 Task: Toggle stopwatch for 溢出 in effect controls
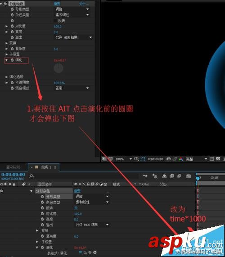tap(12, 37)
